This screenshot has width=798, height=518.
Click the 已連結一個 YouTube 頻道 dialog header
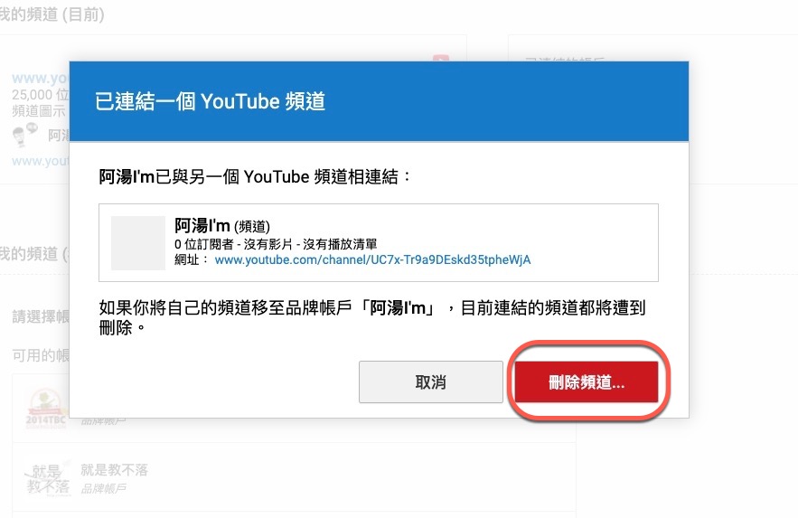tap(379, 101)
